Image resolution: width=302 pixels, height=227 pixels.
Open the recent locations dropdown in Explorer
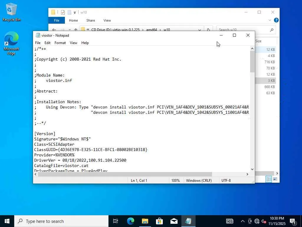click(70, 30)
